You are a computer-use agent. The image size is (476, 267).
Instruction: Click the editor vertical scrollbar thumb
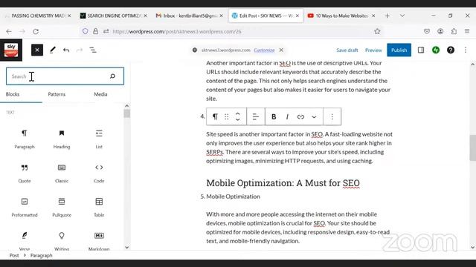tap(473, 148)
